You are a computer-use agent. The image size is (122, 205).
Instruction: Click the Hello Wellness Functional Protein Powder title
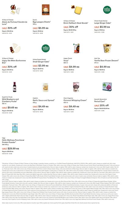(13, 141)
